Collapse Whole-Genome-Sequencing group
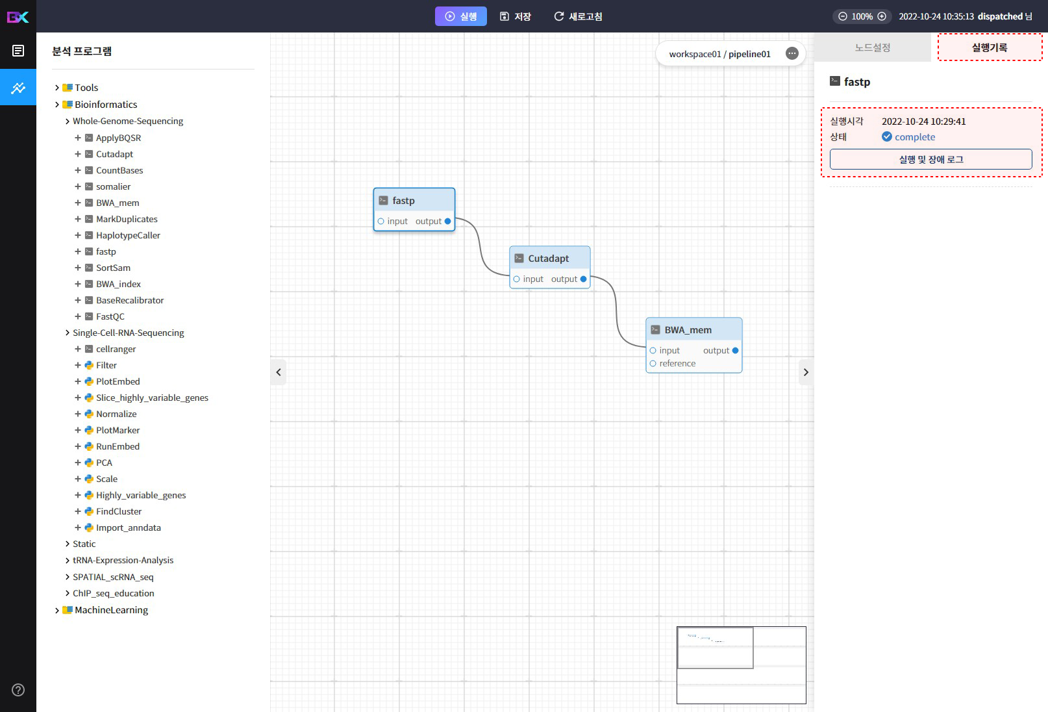 (68, 121)
